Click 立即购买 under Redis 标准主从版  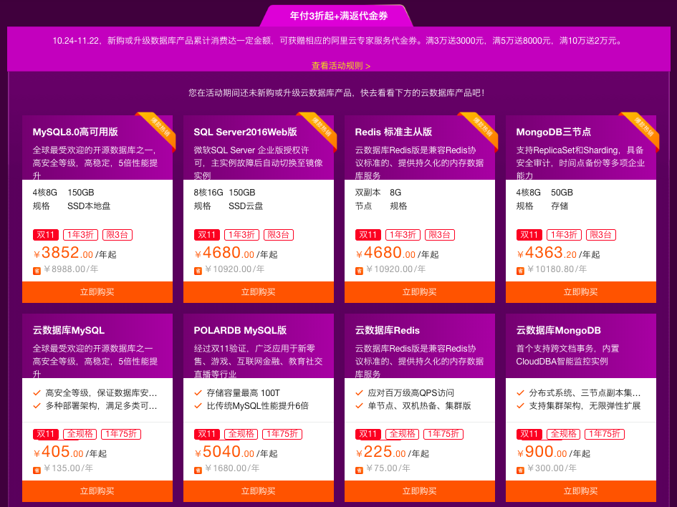[x=420, y=292]
